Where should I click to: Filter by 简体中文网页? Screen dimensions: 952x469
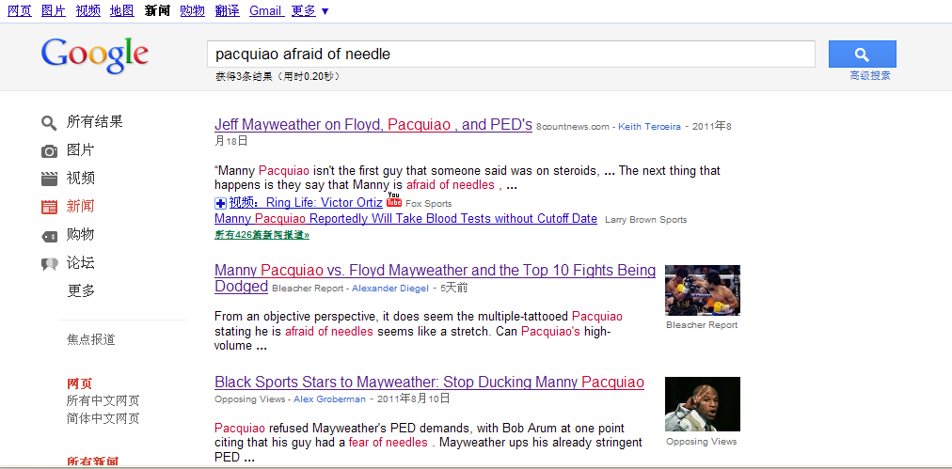[x=103, y=418]
